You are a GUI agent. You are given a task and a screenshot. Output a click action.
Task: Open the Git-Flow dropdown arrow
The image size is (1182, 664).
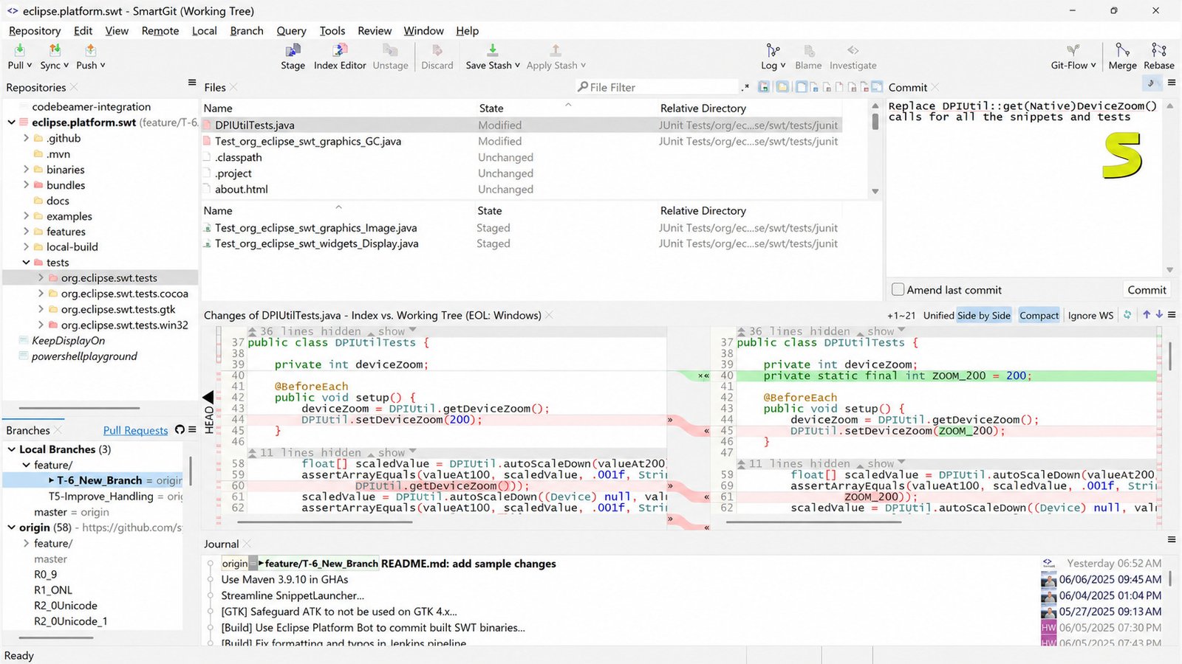[x=1095, y=65]
